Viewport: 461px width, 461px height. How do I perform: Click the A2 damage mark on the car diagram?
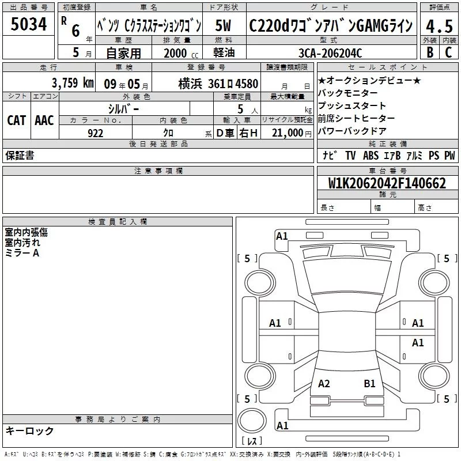point(324,383)
